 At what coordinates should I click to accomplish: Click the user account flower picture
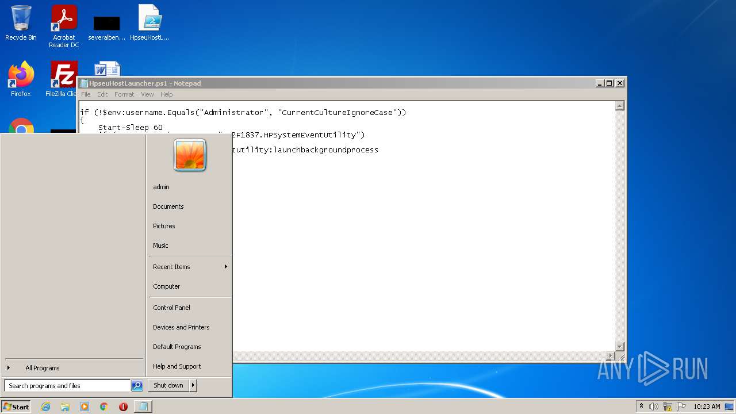pyautogui.click(x=190, y=155)
